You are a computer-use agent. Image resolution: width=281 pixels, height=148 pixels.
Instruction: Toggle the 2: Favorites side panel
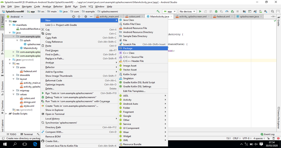(x=2, y=107)
